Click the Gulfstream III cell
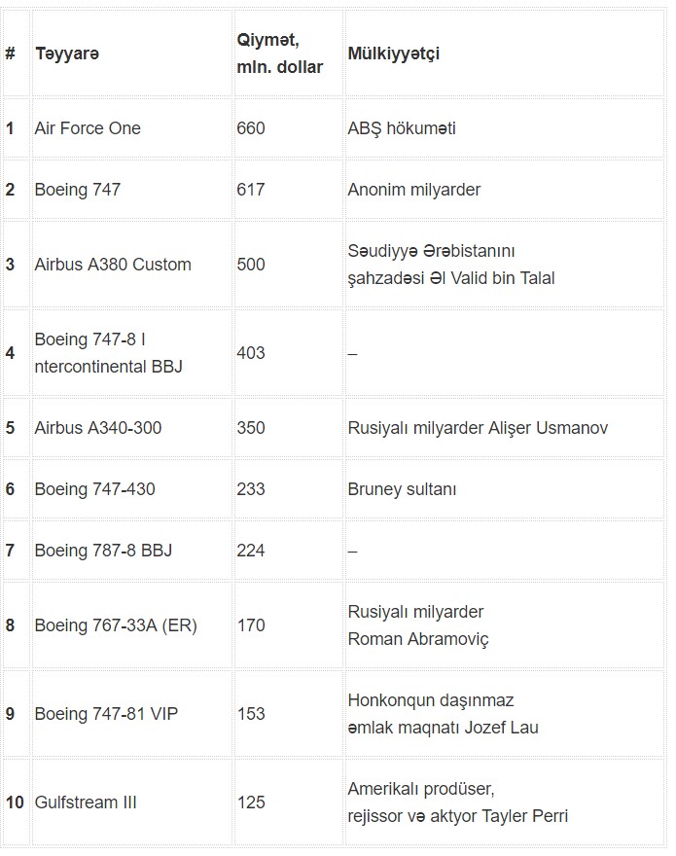The image size is (676, 856). pos(86,802)
